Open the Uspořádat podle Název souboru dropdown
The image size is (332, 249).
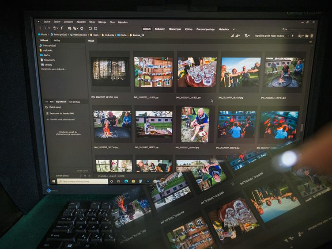(272, 36)
